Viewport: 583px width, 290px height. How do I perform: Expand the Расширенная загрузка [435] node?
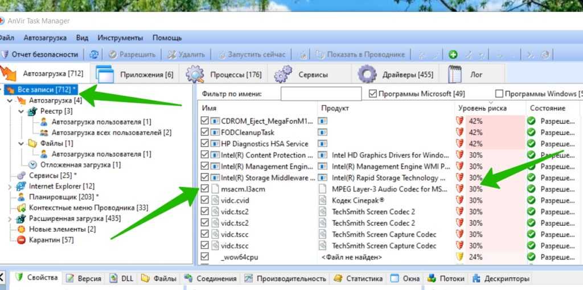point(10,218)
